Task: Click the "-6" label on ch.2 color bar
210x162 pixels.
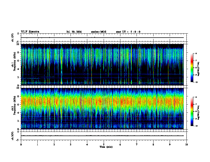Action: pyautogui.click(x=196, y=97)
